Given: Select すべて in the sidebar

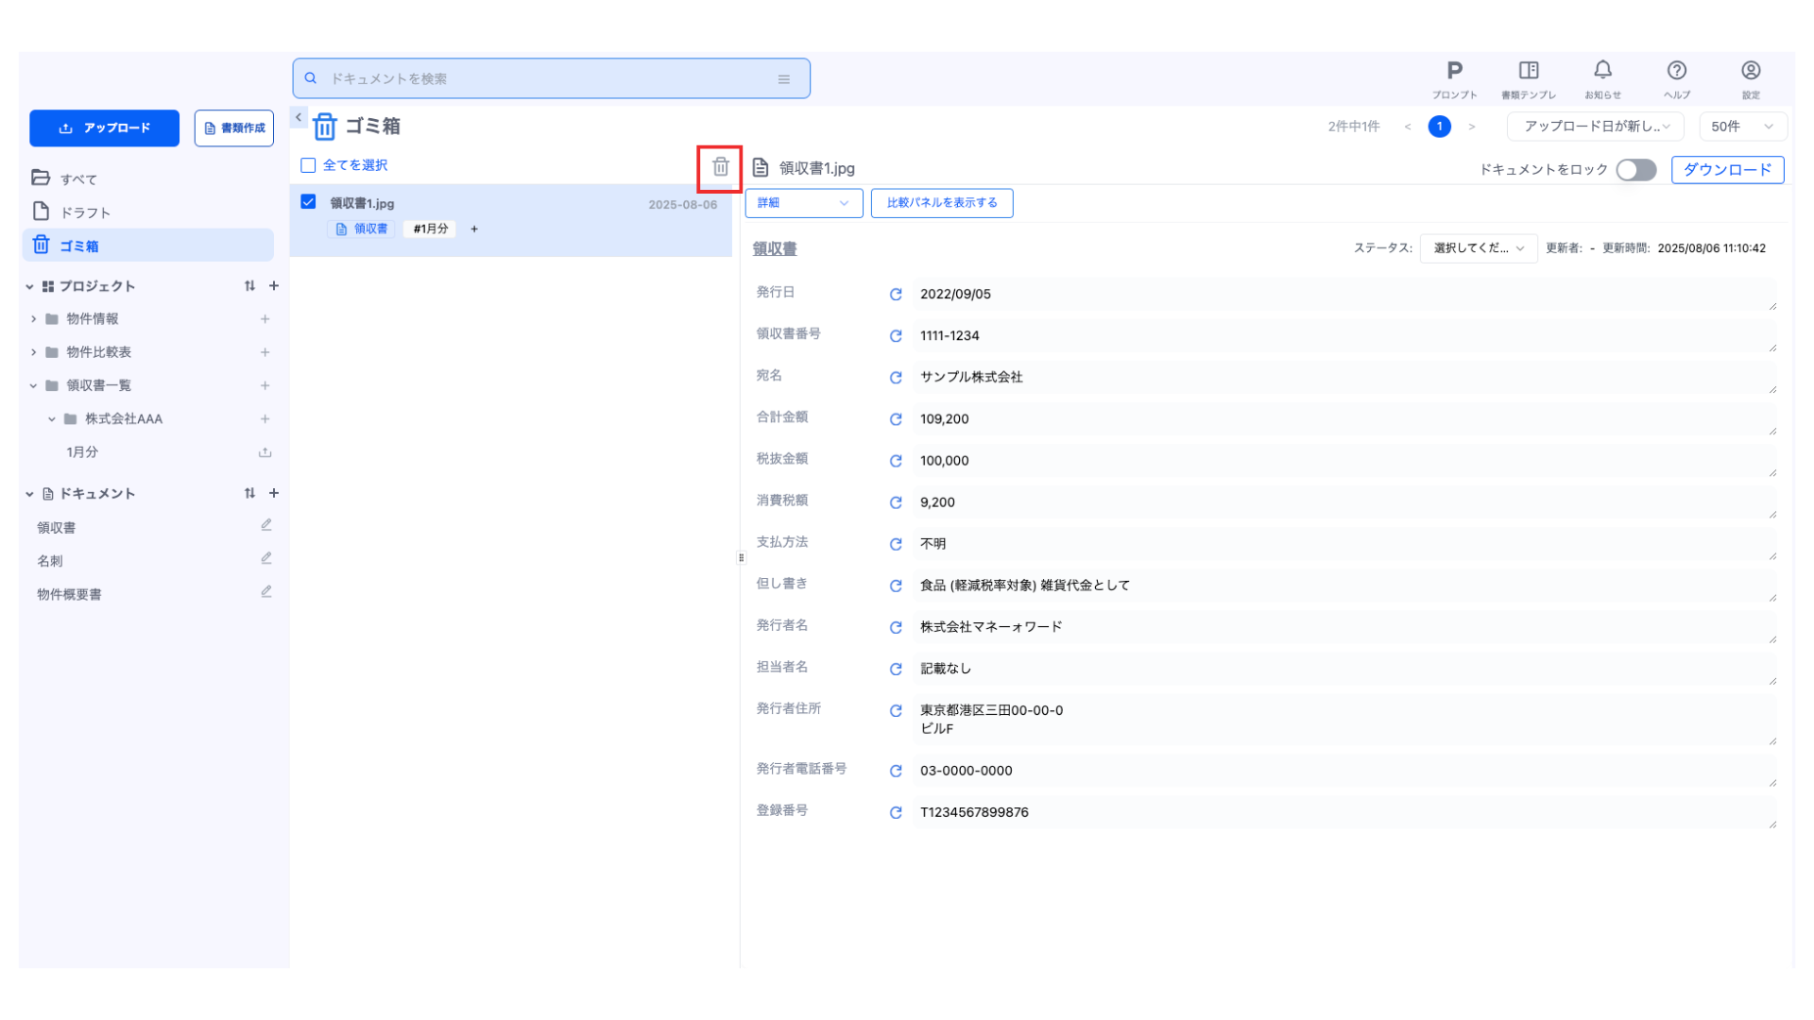Looking at the screenshot, I should (x=78, y=178).
